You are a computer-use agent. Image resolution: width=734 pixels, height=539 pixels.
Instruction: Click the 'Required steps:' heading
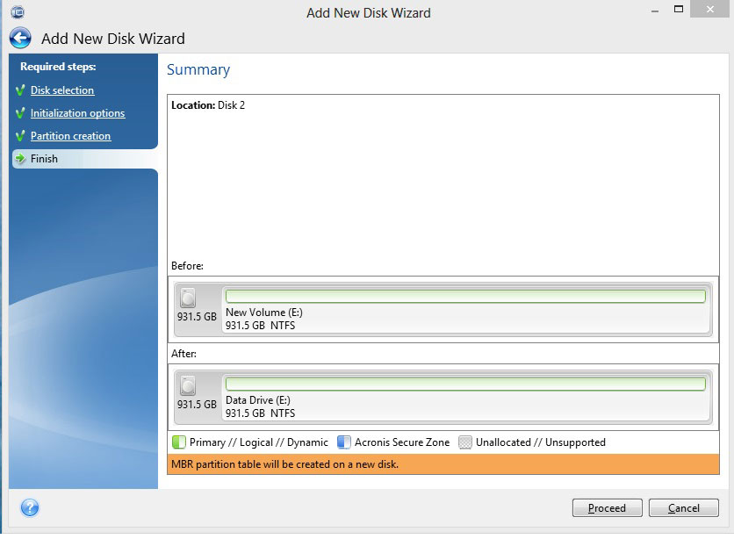pyautogui.click(x=58, y=67)
